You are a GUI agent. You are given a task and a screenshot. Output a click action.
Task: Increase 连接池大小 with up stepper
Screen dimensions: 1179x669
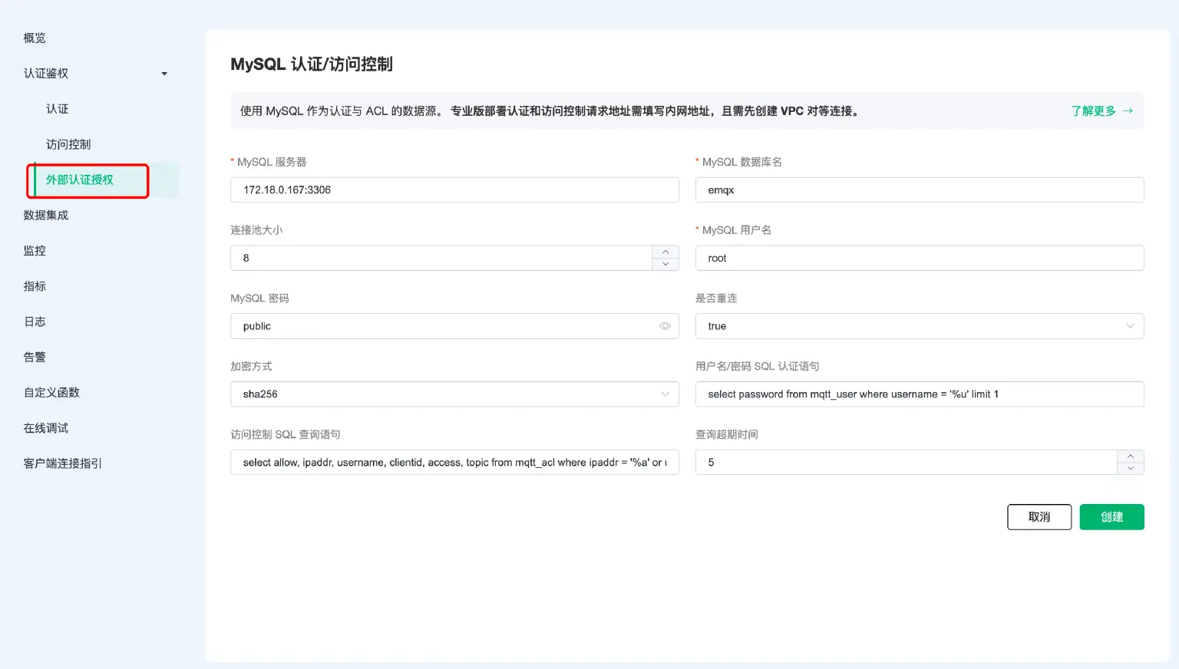[x=665, y=252]
